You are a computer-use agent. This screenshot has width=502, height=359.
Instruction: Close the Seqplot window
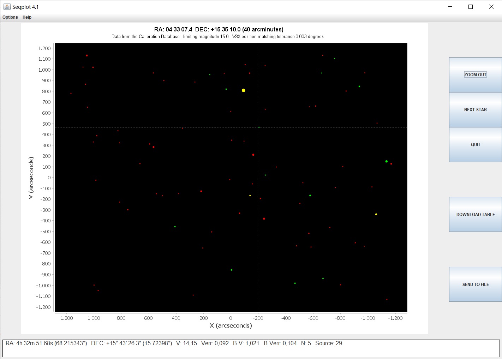click(491, 7)
